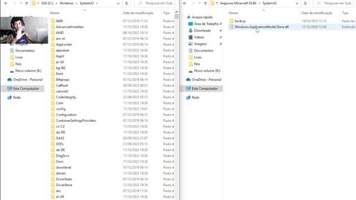Select the el-GR folder row
This screenshot has width=356, height=200.
112,197
